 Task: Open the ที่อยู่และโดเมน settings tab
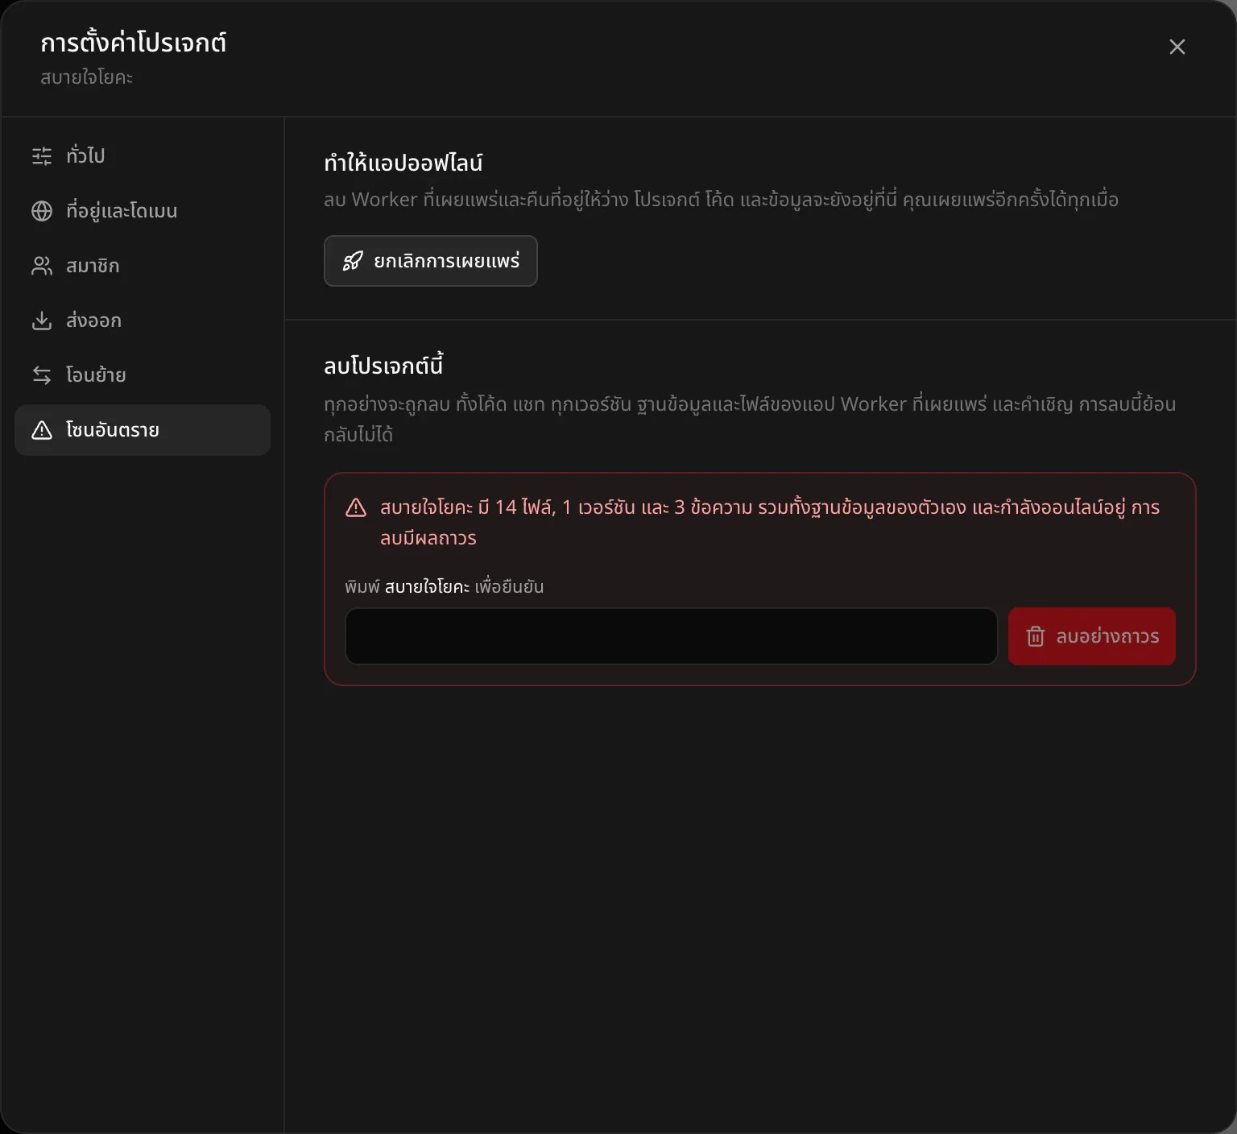[143, 210]
